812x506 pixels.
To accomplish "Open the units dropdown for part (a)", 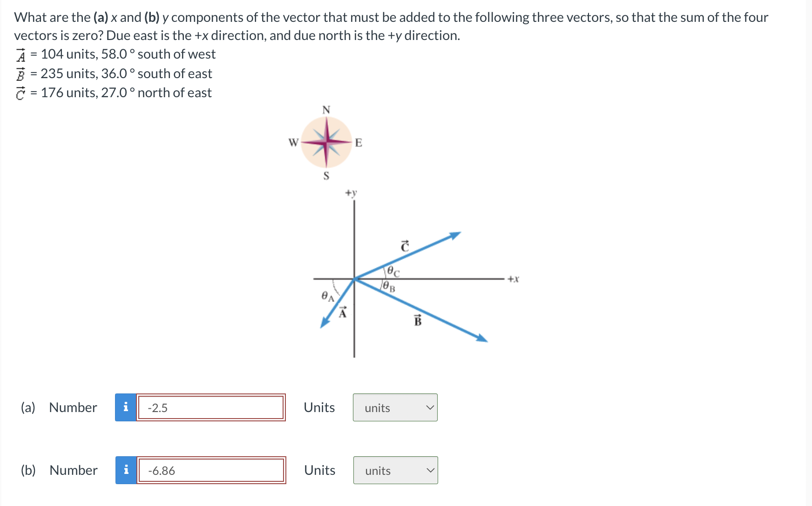I will coord(395,408).
